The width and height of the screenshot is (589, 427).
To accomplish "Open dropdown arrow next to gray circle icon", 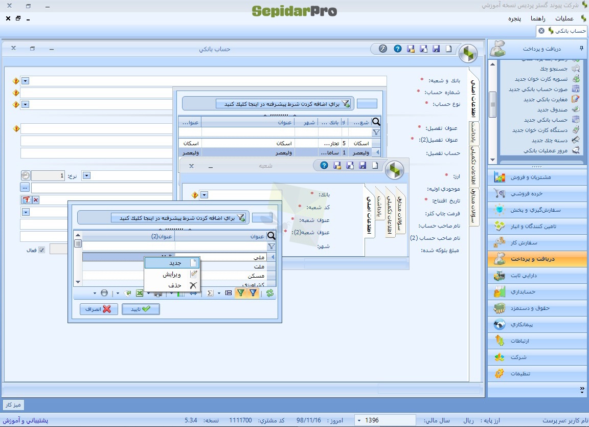I will (95, 294).
